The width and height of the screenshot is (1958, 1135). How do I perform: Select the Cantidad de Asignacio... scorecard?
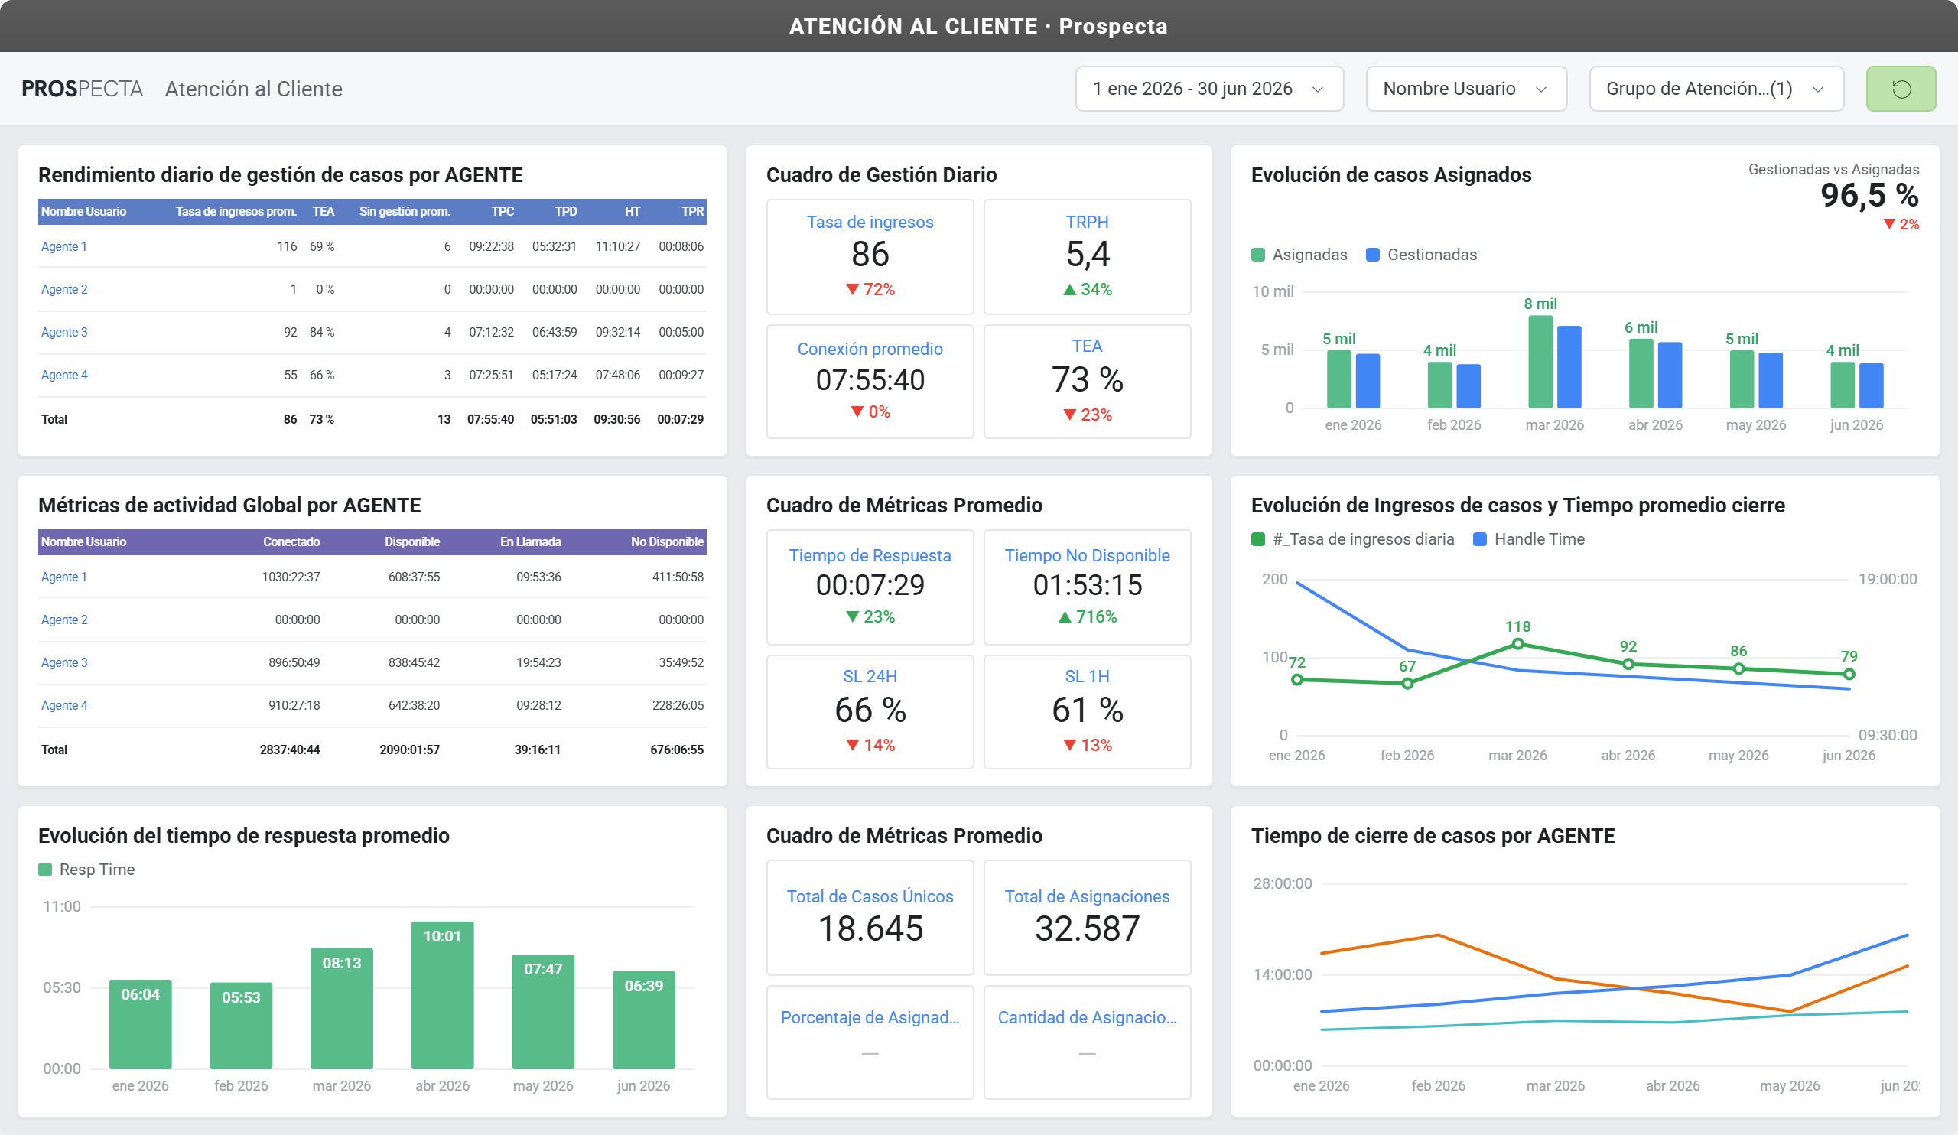[x=1087, y=1042]
